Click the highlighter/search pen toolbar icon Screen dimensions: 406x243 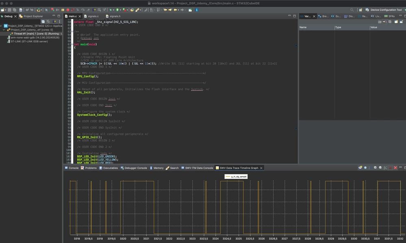(x=137, y=10)
